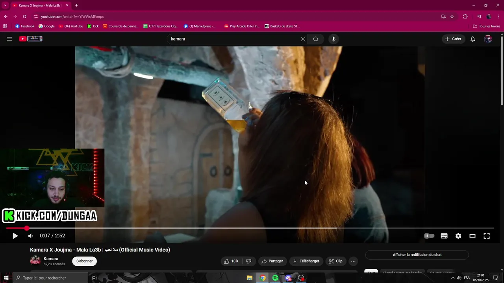Open the player settings gear
This screenshot has height=283, width=504.
tap(458, 236)
